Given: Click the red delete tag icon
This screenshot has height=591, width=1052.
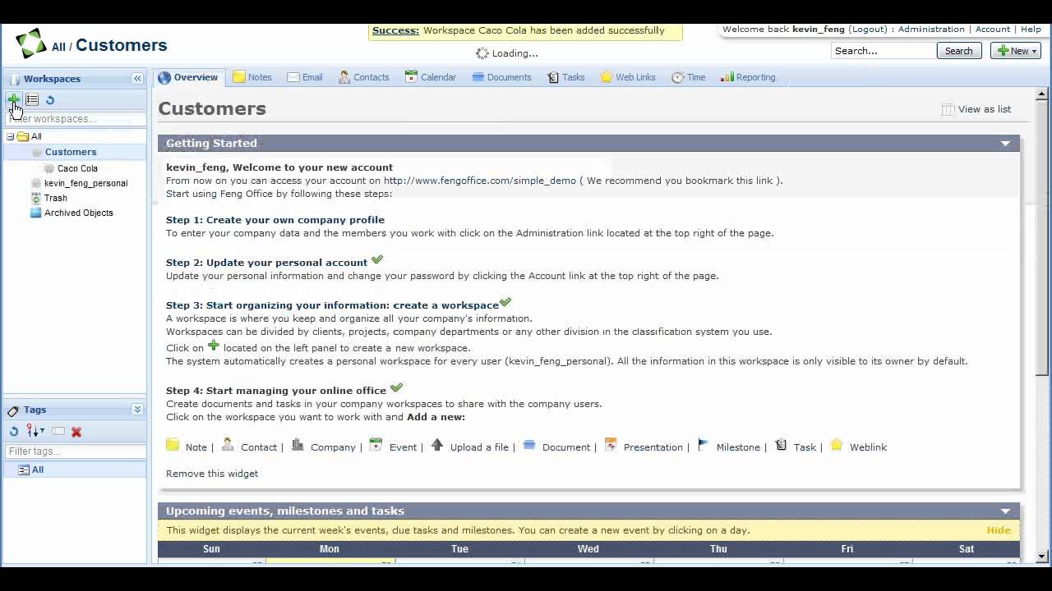Looking at the screenshot, I should (76, 432).
